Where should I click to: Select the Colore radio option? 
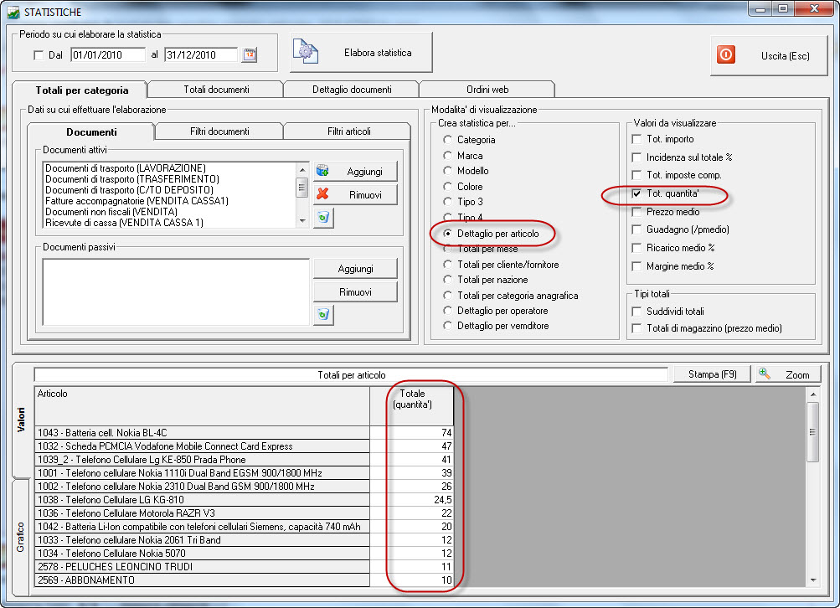447,187
